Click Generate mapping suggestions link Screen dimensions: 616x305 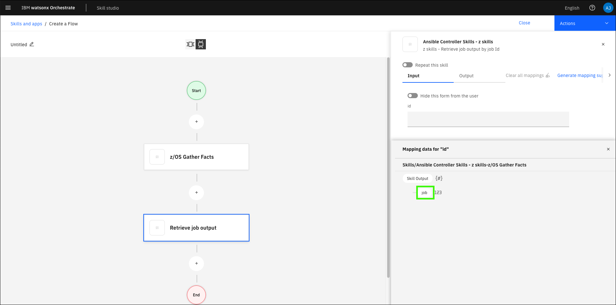(580, 75)
